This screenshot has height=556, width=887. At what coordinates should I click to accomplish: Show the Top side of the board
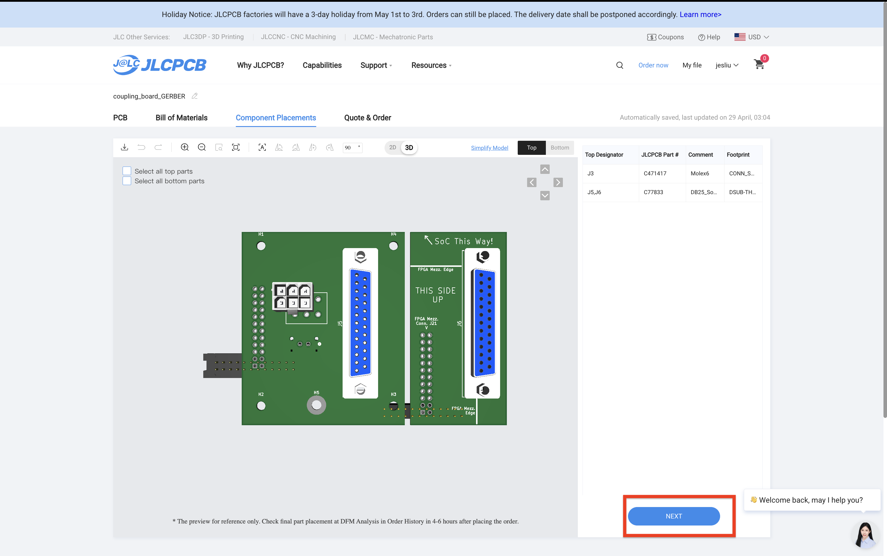tap(531, 148)
